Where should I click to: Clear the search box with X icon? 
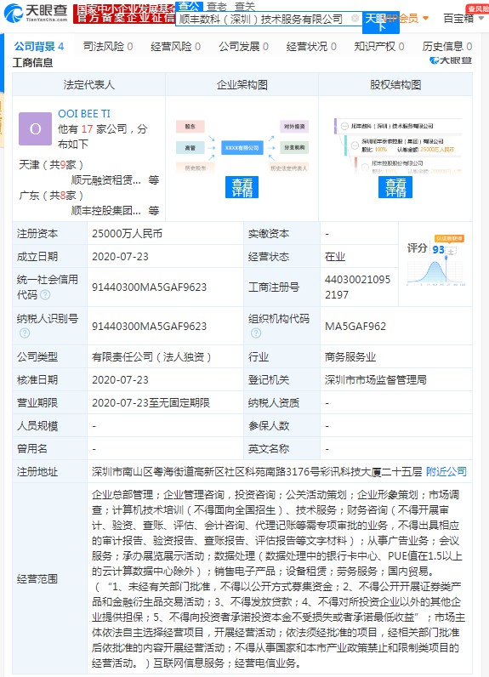click(x=355, y=19)
